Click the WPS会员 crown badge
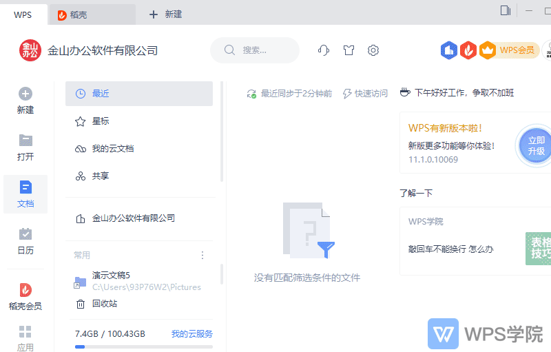The image size is (551, 352). [508, 50]
